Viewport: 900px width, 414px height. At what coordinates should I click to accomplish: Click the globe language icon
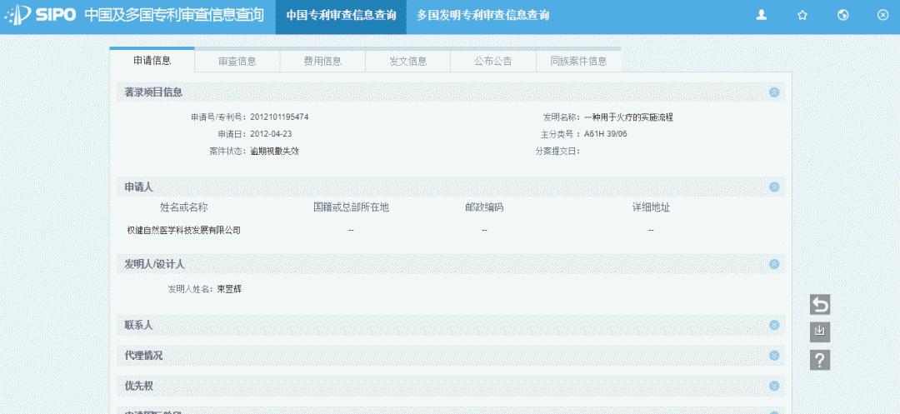[x=843, y=16]
